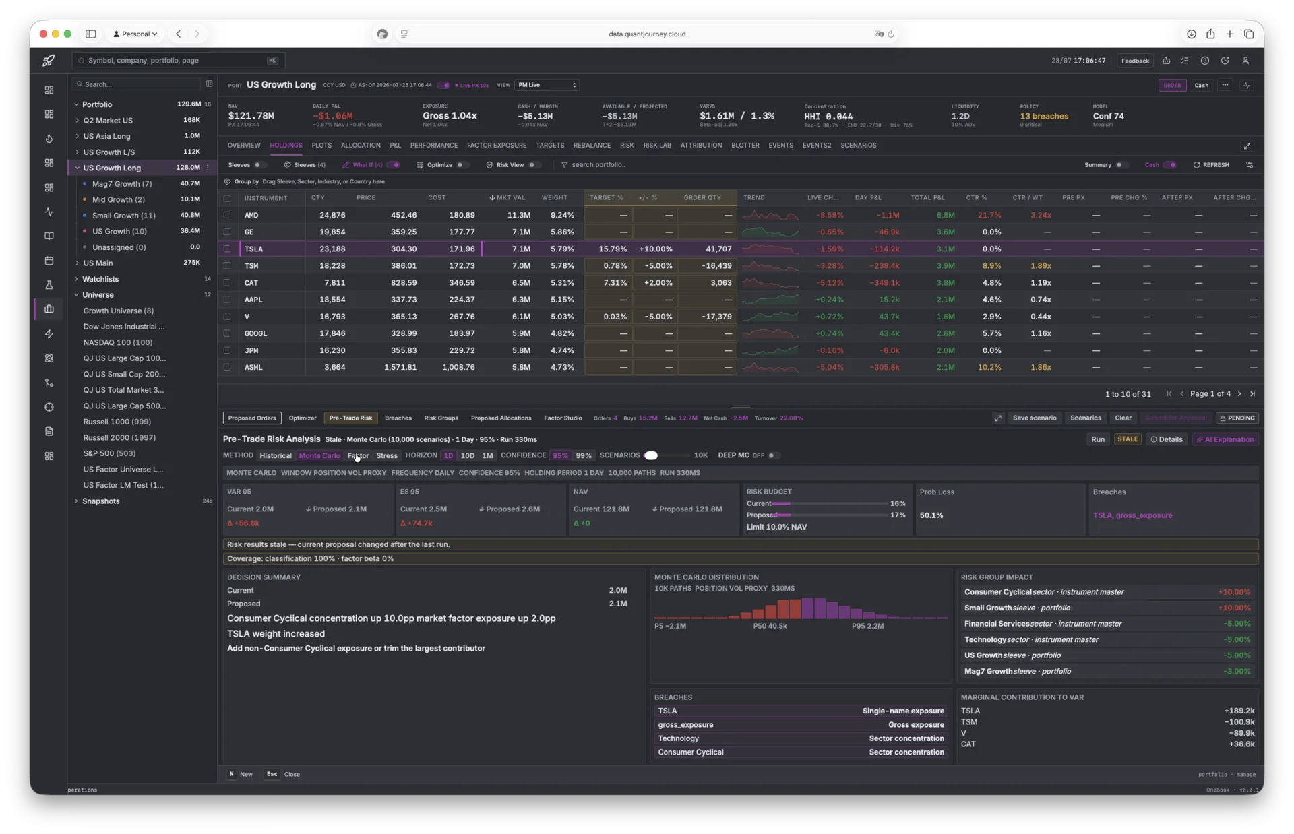Expand the Q2 Market US node
1294x834 pixels.
pyautogui.click(x=78, y=121)
